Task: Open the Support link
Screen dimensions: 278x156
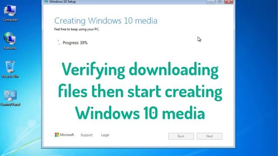Action: click(x=86, y=135)
